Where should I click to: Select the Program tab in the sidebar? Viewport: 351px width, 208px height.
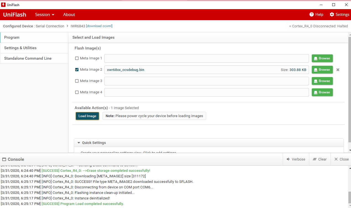coord(34,37)
